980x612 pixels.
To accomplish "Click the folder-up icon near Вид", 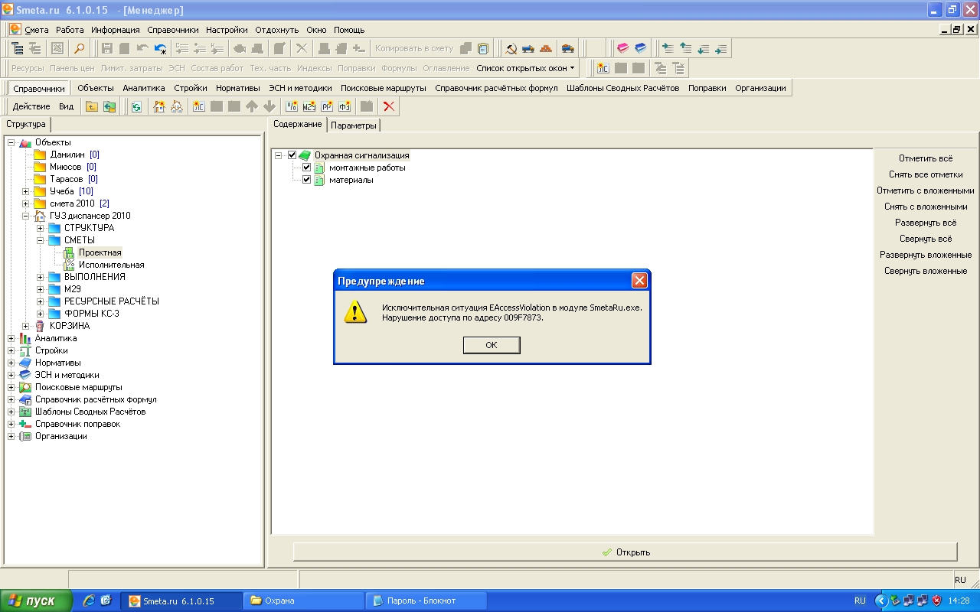I will coord(92,106).
